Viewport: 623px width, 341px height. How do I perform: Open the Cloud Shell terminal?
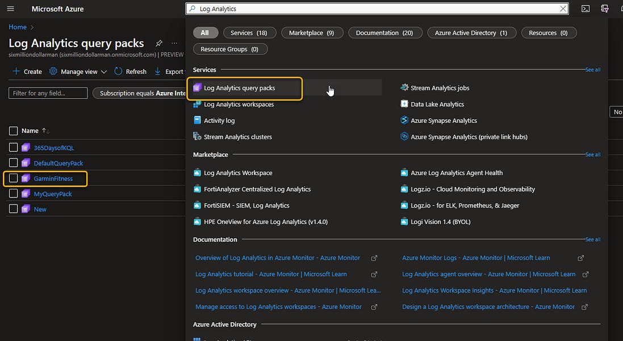pos(586,9)
